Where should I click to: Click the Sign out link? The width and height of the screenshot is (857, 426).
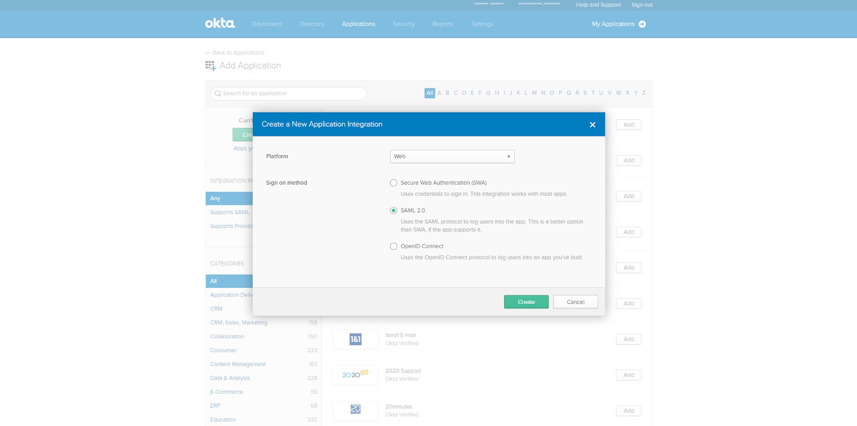(642, 5)
